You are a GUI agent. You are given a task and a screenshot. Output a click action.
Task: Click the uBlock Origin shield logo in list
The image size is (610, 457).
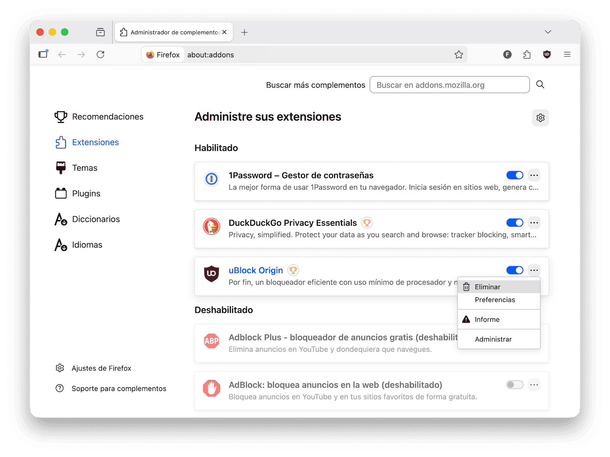(x=212, y=274)
